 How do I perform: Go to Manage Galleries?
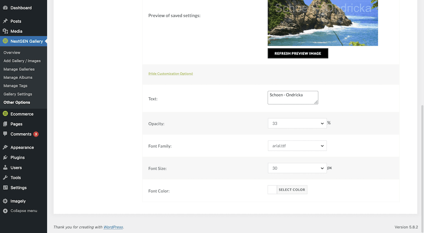coord(19,69)
